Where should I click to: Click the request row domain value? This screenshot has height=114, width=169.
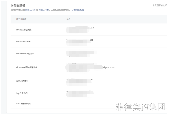tap(80, 28)
